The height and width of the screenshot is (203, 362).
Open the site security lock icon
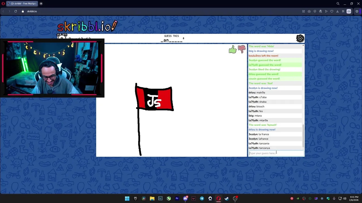[x=23, y=11]
